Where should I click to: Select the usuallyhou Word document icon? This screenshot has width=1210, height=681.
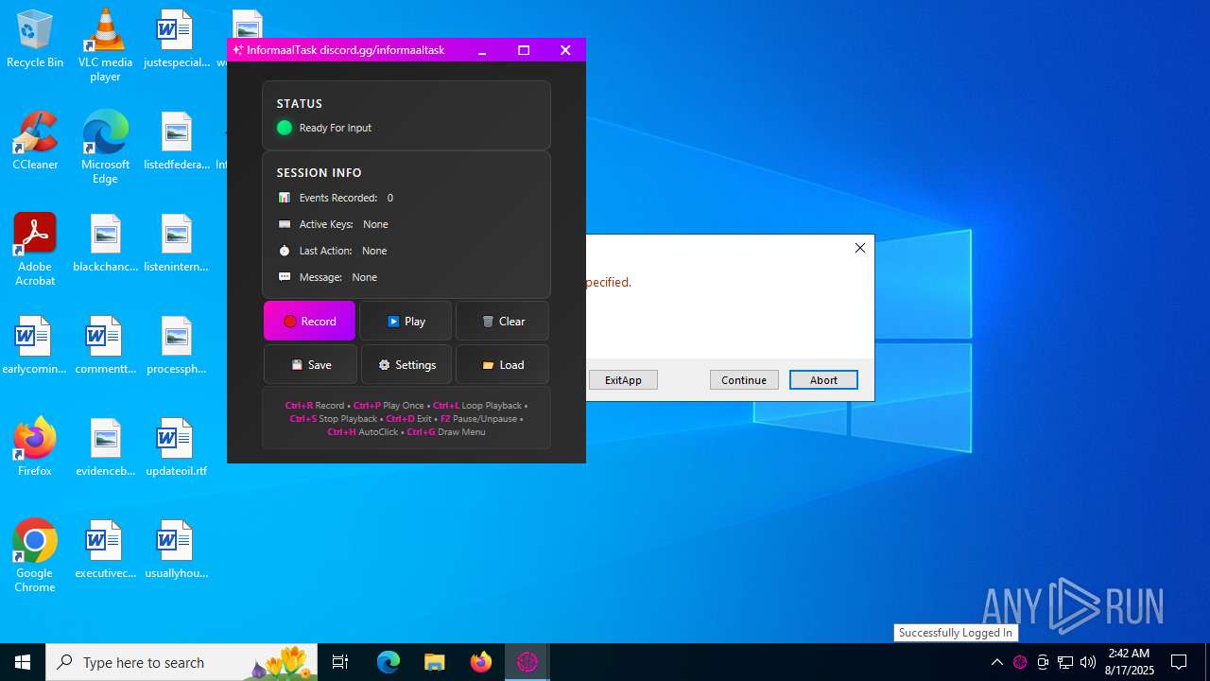click(x=176, y=549)
